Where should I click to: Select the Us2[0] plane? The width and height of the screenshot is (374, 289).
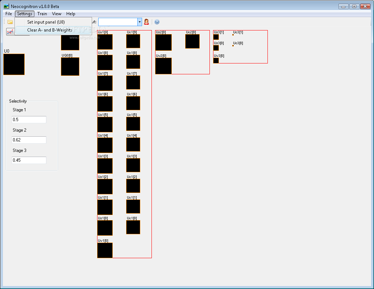coord(163,42)
